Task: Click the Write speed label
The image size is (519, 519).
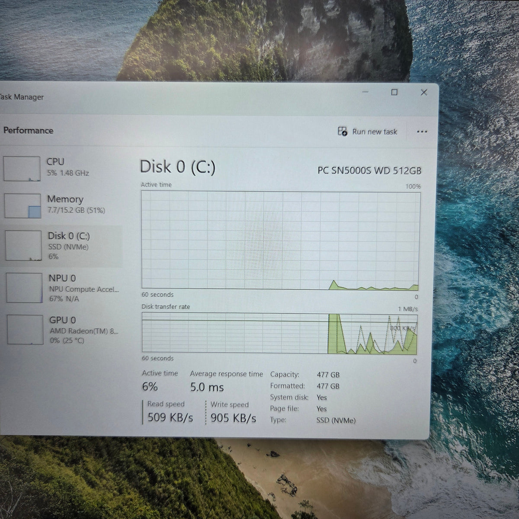Action: click(230, 405)
